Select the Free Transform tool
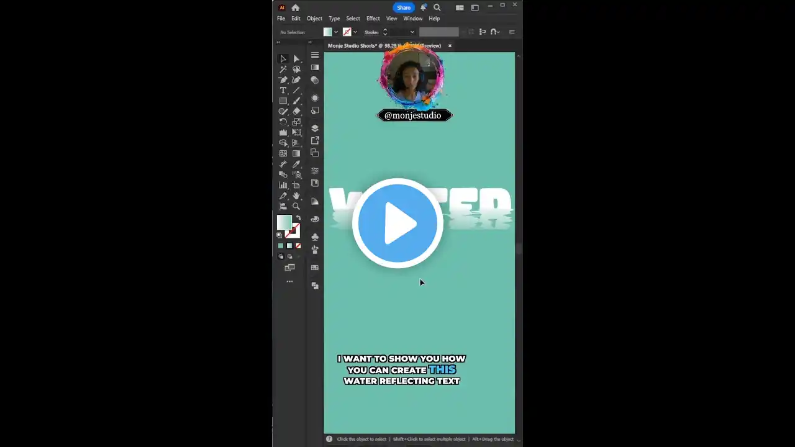 [296, 133]
